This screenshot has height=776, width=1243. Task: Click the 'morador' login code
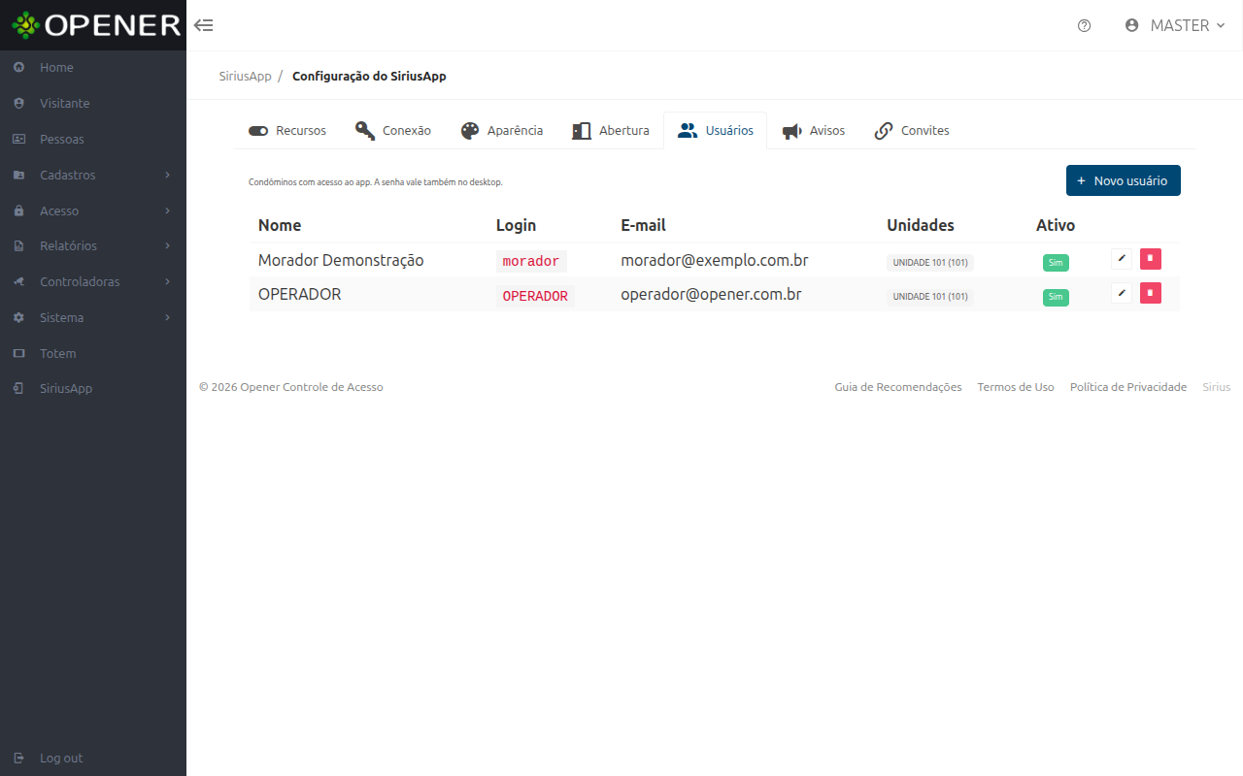(x=531, y=261)
